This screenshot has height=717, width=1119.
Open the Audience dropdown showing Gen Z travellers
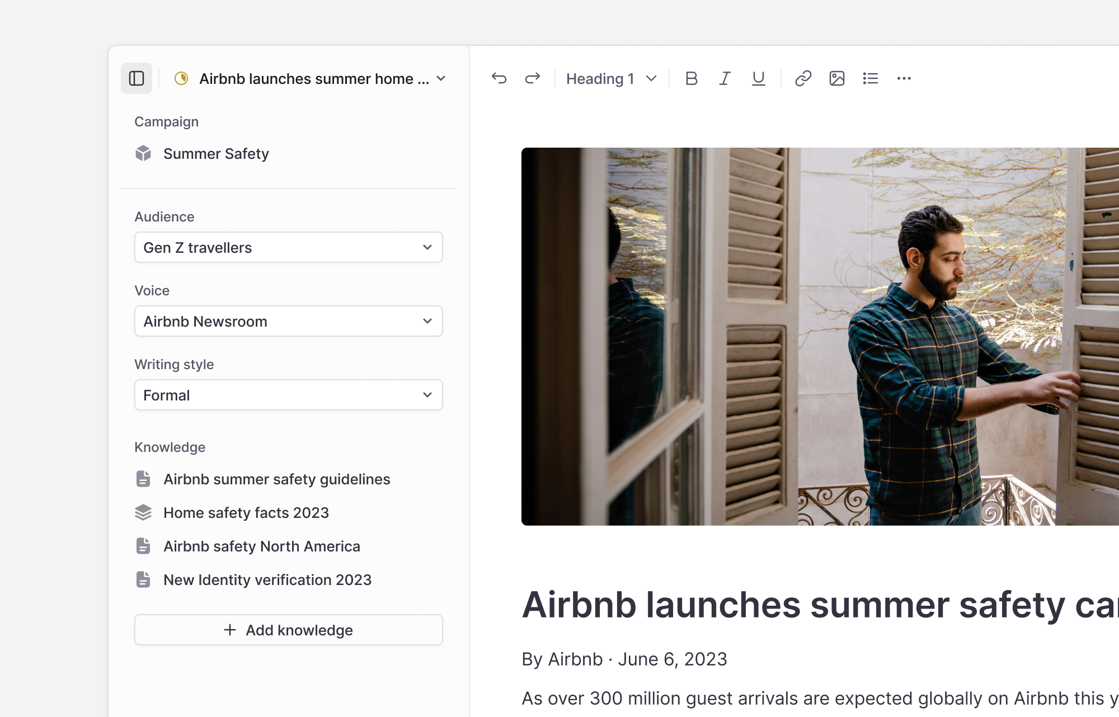coord(289,247)
